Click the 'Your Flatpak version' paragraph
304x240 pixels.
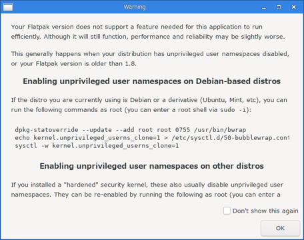click(148, 31)
